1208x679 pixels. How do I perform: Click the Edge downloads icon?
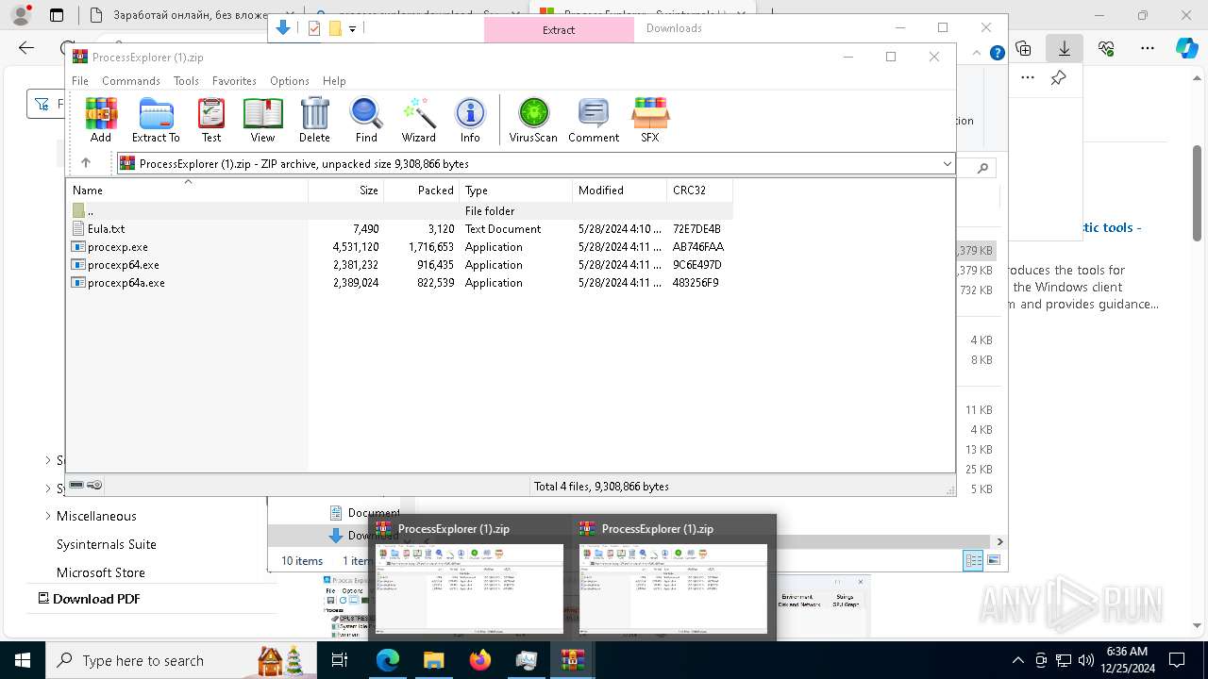pos(1065,48)
